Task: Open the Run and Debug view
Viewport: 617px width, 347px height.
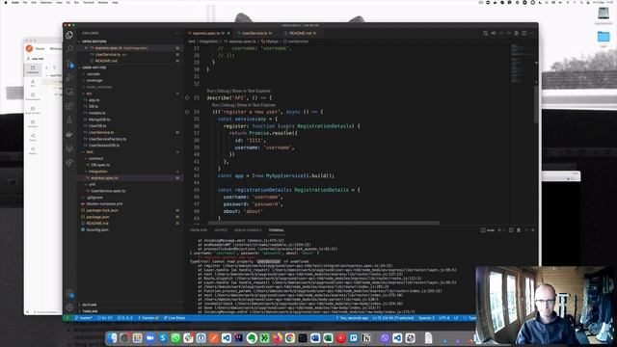Action: tap(69, 77)
